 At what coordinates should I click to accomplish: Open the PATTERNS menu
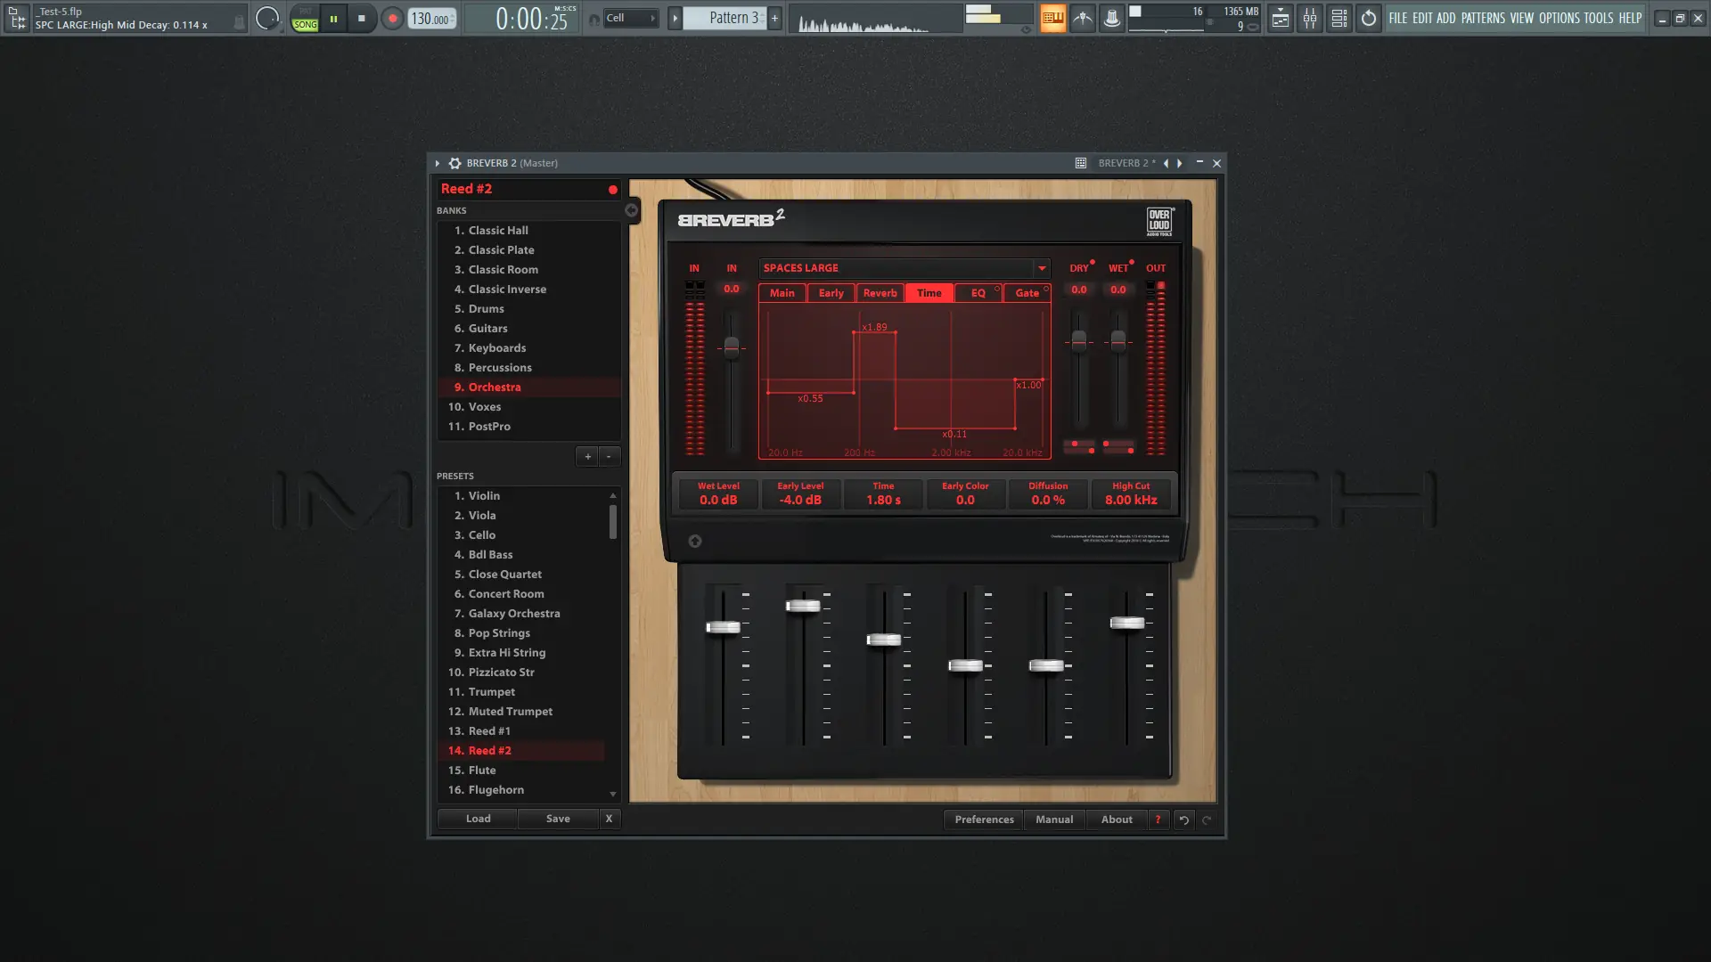click(1482, 18)
